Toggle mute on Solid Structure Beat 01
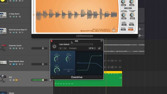The height and width of the screenshot is (94, 167). tap(14, 32)
